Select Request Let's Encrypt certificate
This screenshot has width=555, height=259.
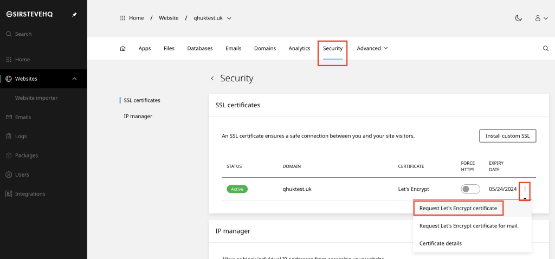(459, 209)
